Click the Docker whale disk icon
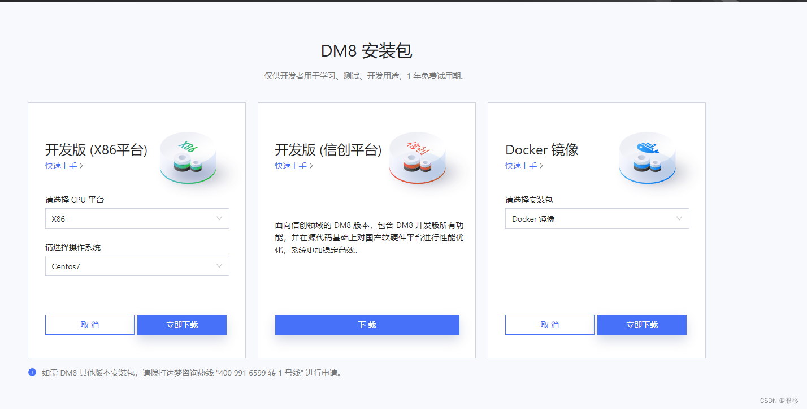 coord(648,158)
